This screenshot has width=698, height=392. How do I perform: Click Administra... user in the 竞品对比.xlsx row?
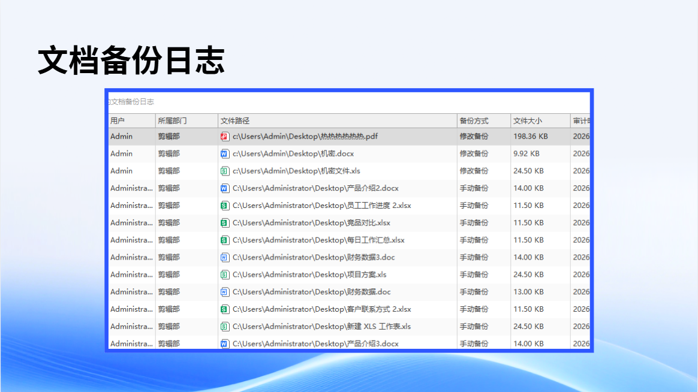click(x=131, y=223)
